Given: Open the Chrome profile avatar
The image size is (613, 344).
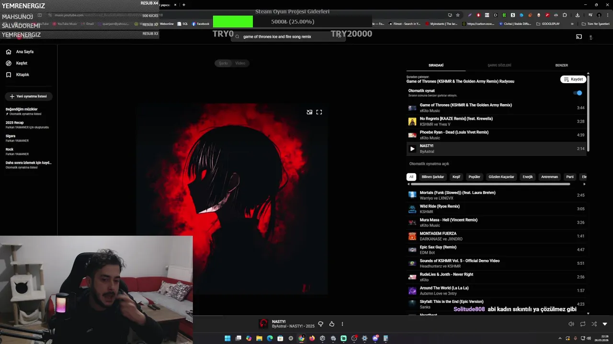Looking at the screenshot, I should (x=599, y=15).
